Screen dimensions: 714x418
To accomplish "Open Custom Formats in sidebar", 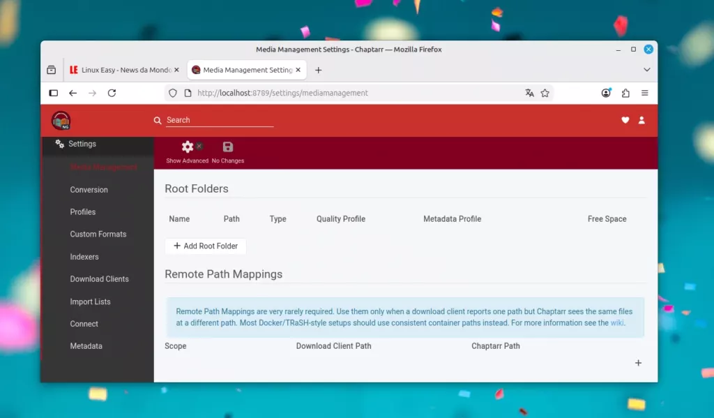I will tap(98, 234).
